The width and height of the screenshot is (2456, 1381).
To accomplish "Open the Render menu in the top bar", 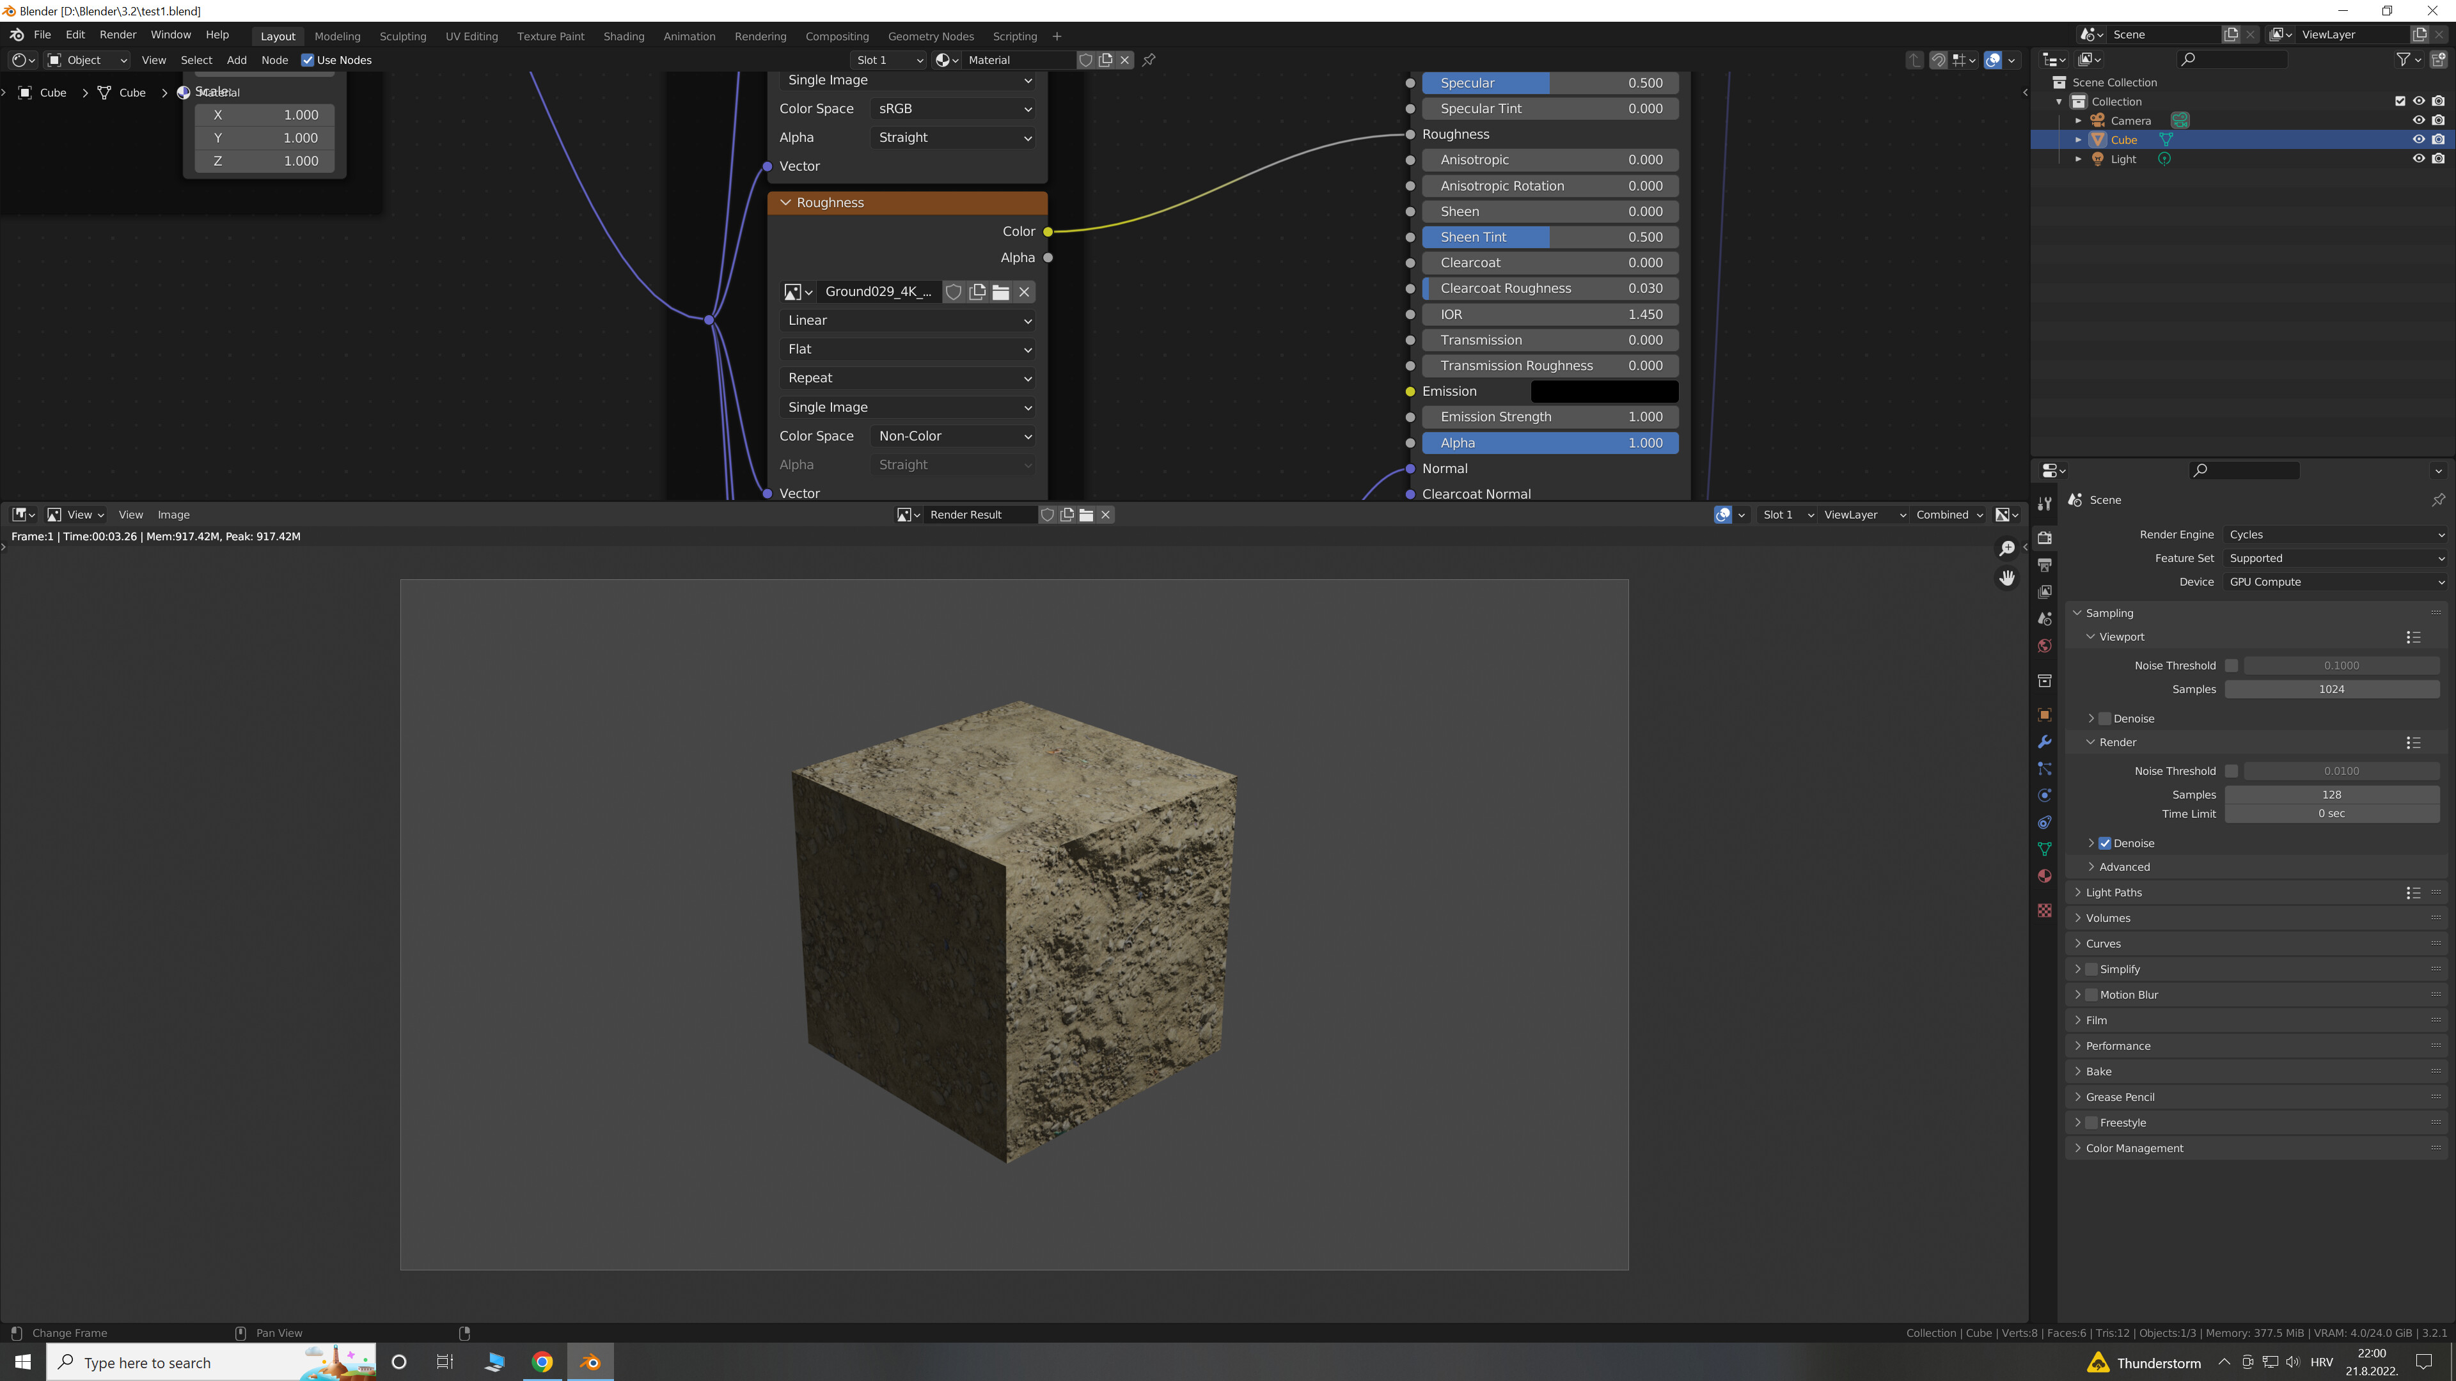I will pyautogui.click(x=117, y=35).
